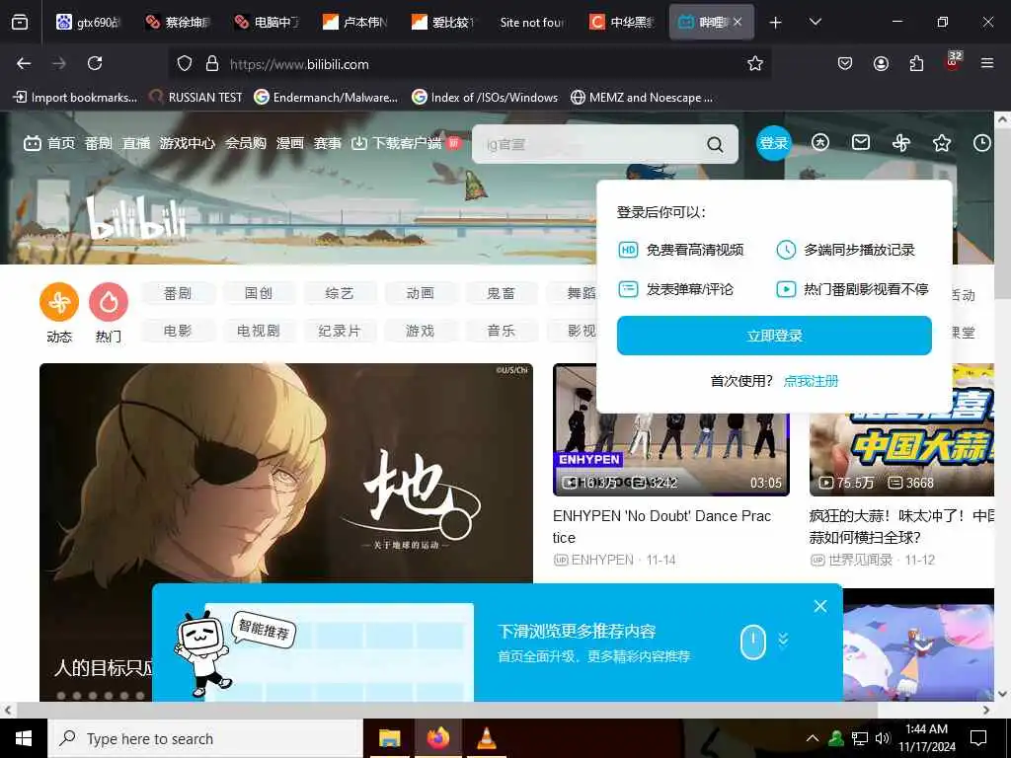Image resolution: width=1011 pixels, height=758 pixels.
Task: Click the site security padlock icon
Action: click(211, 64)
